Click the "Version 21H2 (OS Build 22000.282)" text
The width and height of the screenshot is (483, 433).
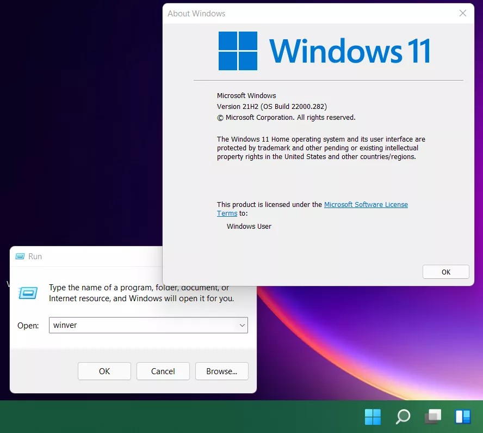tap(272, 106)
